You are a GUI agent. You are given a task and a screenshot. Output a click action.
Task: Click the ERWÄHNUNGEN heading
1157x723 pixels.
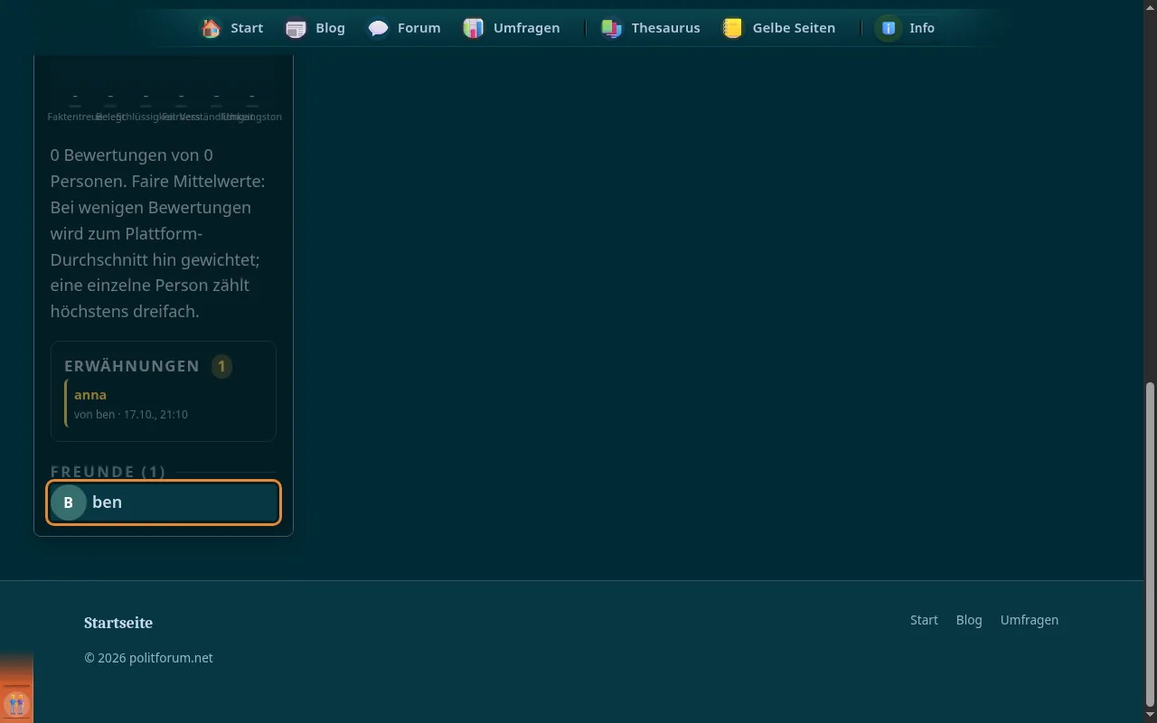(x=132, y=367)
